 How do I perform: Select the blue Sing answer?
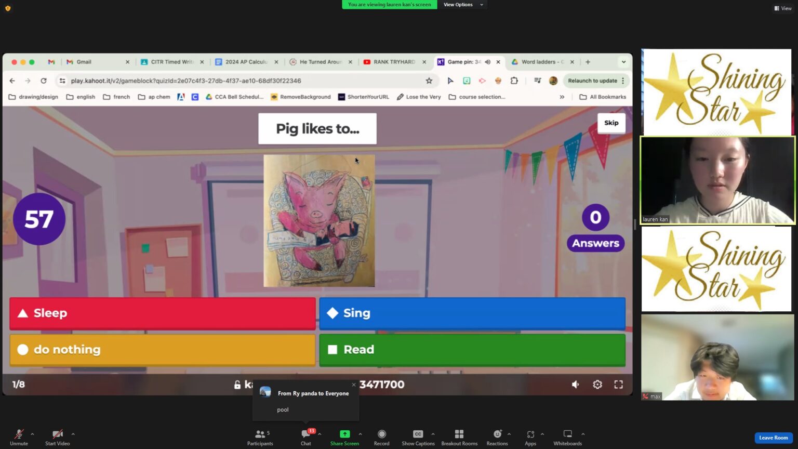tap(472, 313)
